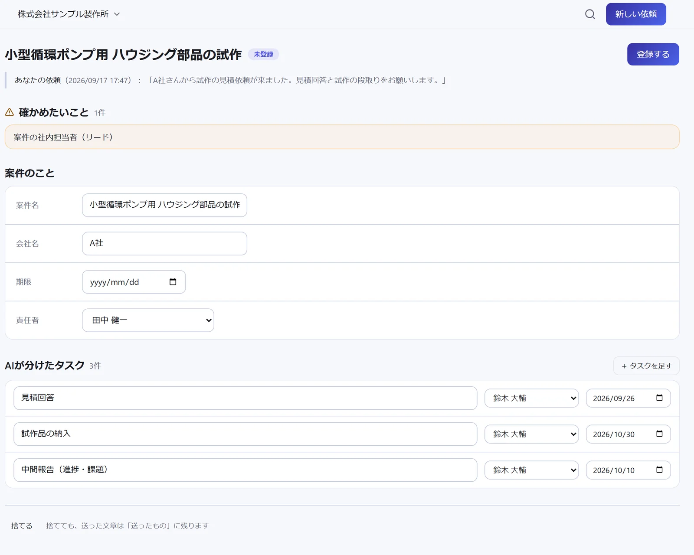
Task: Click the 会社名 input containing A社
Action: click(164, 244)
